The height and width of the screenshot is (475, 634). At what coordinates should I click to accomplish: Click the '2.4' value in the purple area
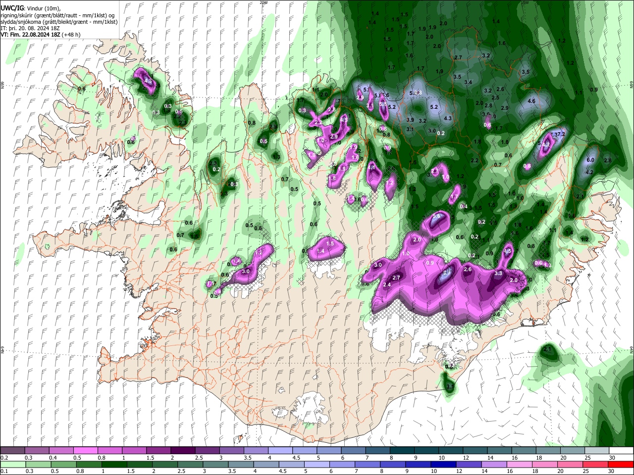(387, 285)
